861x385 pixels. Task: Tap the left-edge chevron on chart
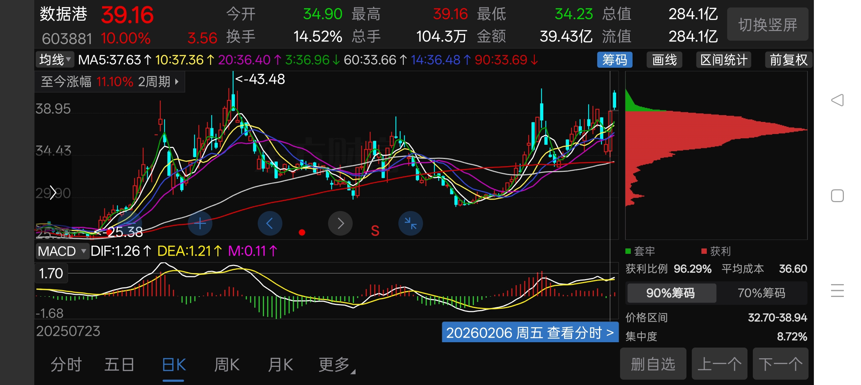click(53, 193)
